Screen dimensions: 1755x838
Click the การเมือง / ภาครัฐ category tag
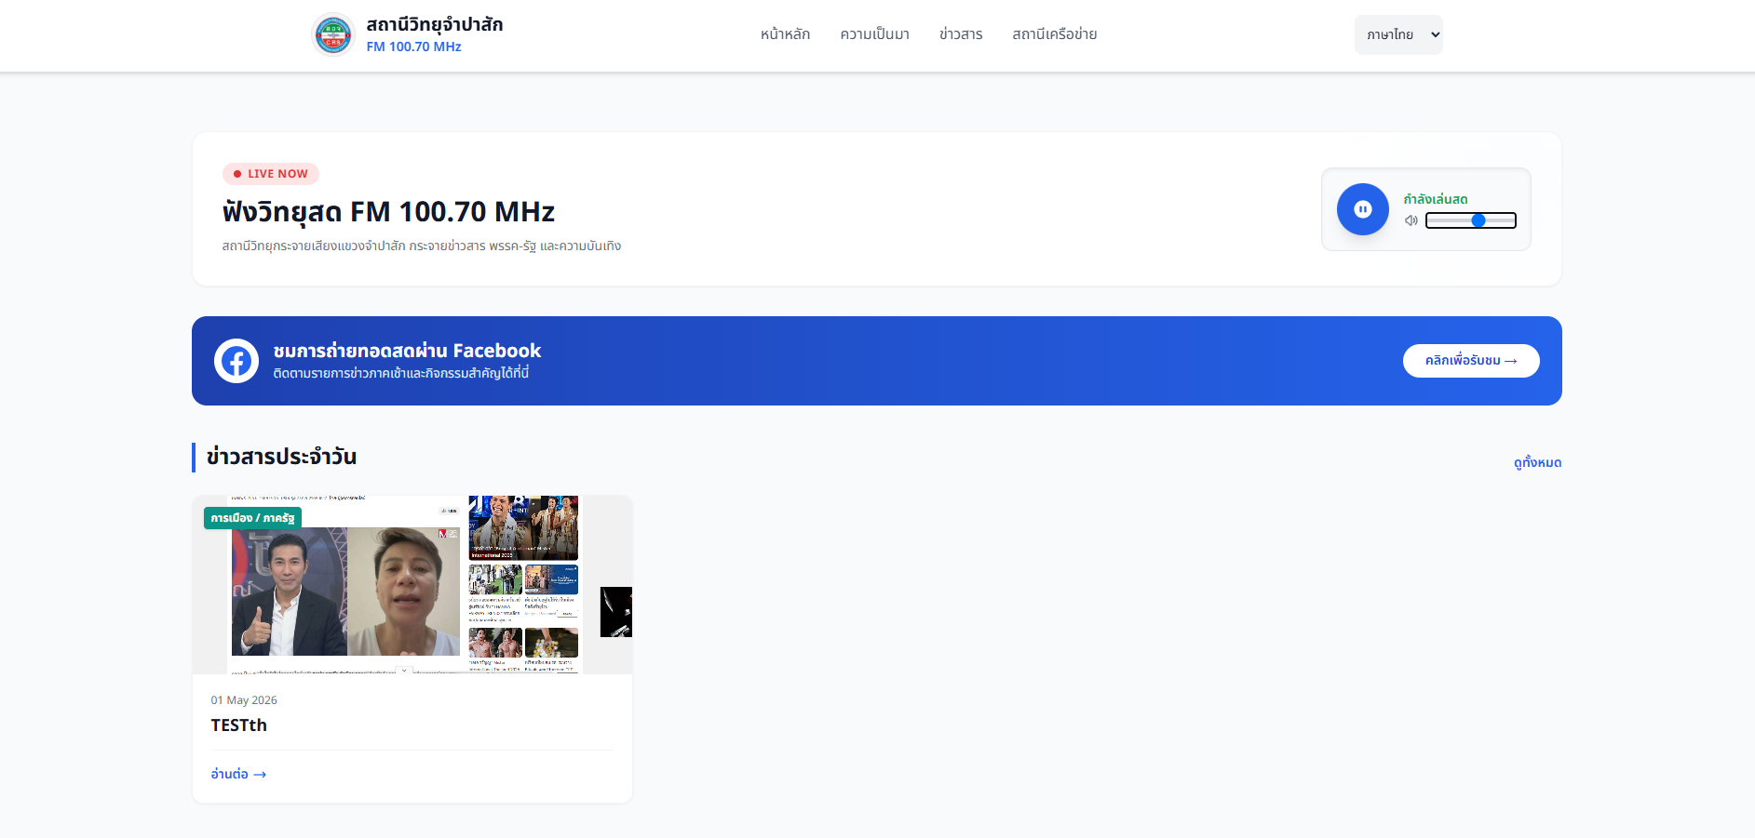(252, 518)
